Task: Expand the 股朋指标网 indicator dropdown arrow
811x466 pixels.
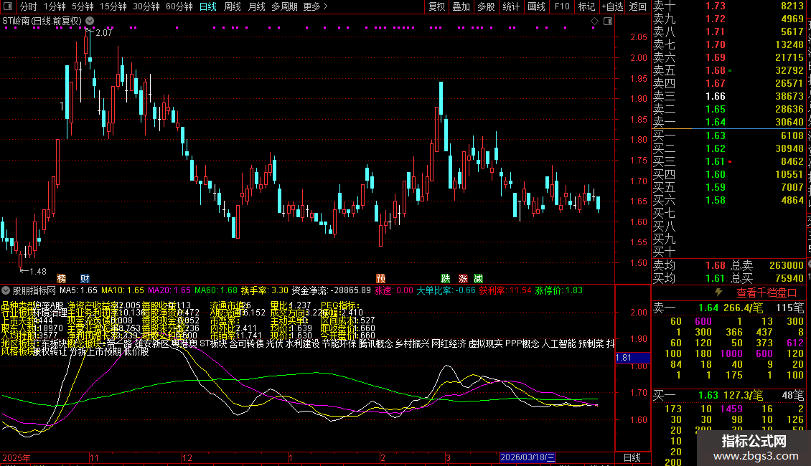Action: 6,291
